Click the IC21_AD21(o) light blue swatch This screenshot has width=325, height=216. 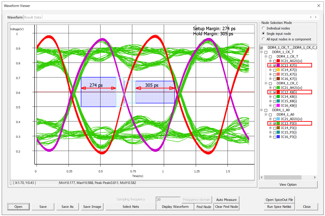pos(279,119)
